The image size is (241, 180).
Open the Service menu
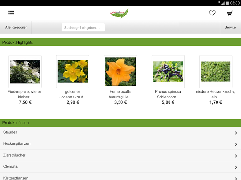click(x=230, y=27)
